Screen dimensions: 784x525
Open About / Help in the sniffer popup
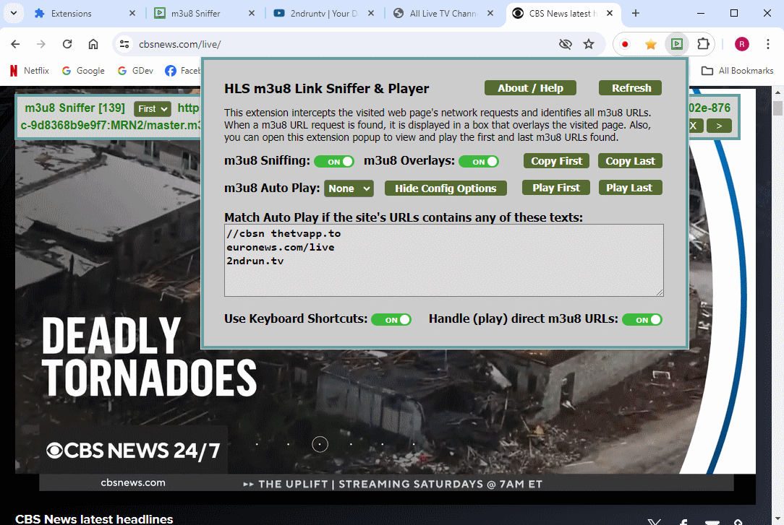(x=530, y=88)
